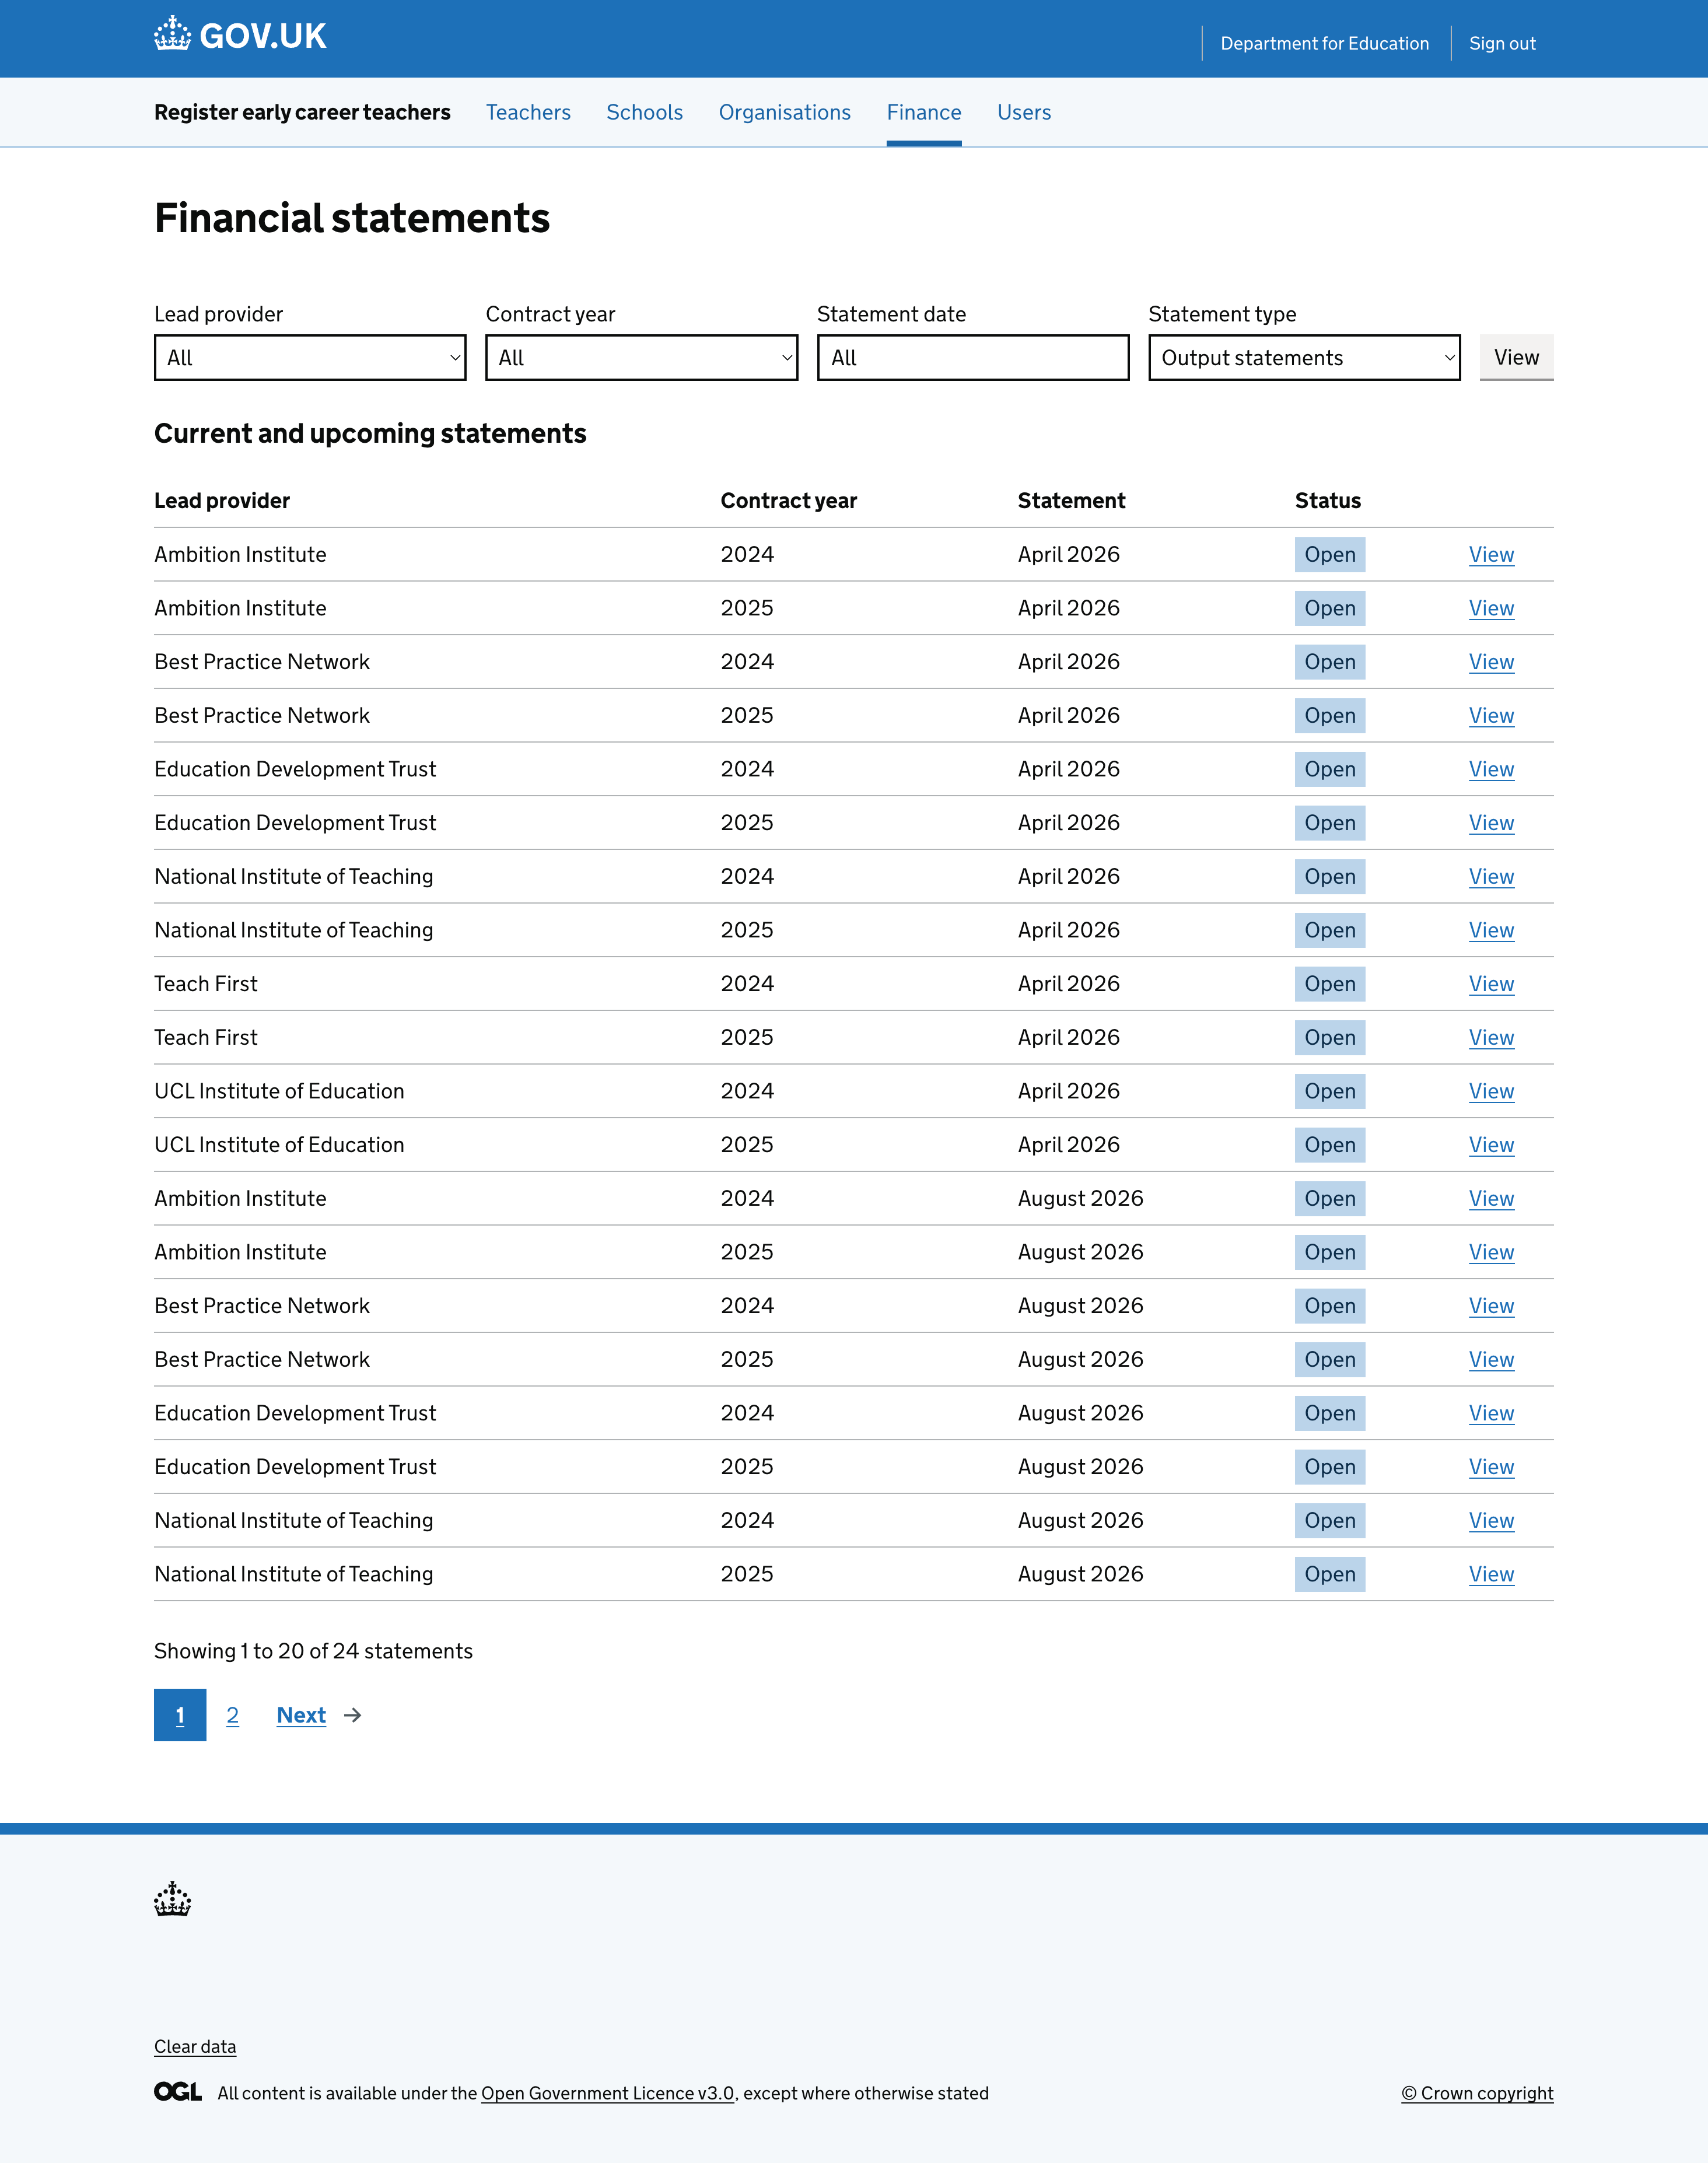This screenshot has width=1708, height=2163.
Task: View Best Practice Network 2025 August 2026 statement
Action: click(1491, 1359)
